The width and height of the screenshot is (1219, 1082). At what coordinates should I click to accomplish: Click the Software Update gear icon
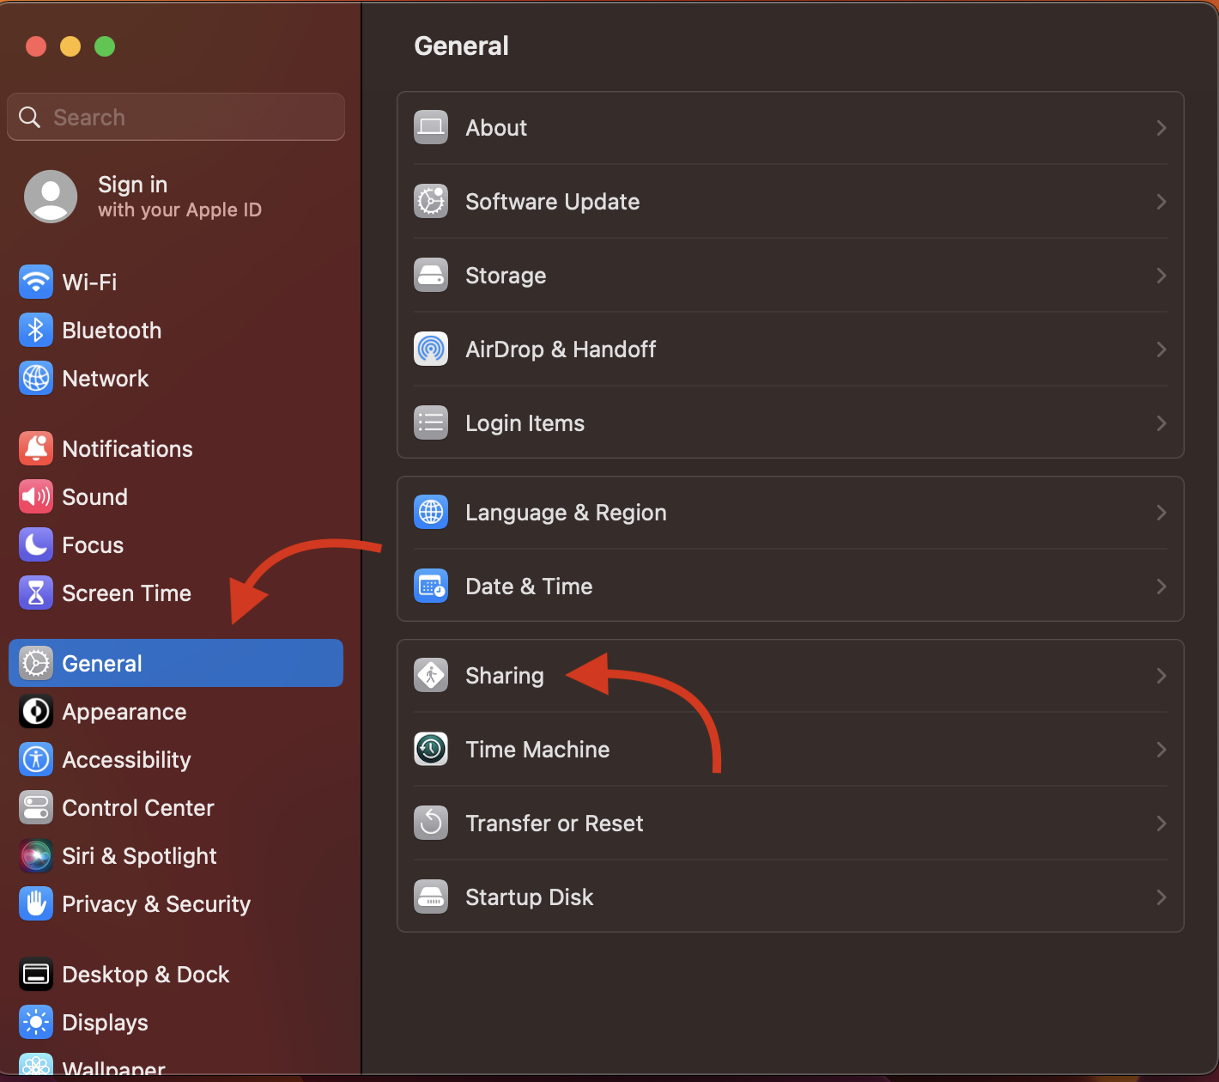pos(431,202)
